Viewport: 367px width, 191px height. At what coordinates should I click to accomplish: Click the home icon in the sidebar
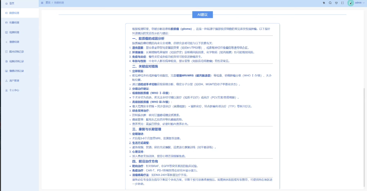point(7,3)
